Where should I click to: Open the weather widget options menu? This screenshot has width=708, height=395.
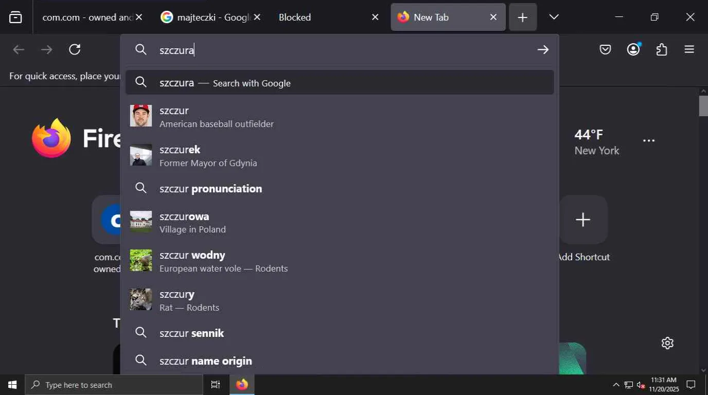(649, 140)
